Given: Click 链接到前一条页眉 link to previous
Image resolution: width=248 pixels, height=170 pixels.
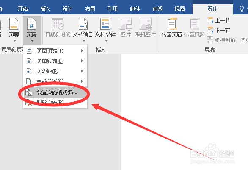Looking at the screenshot, I should click(227, 40).
